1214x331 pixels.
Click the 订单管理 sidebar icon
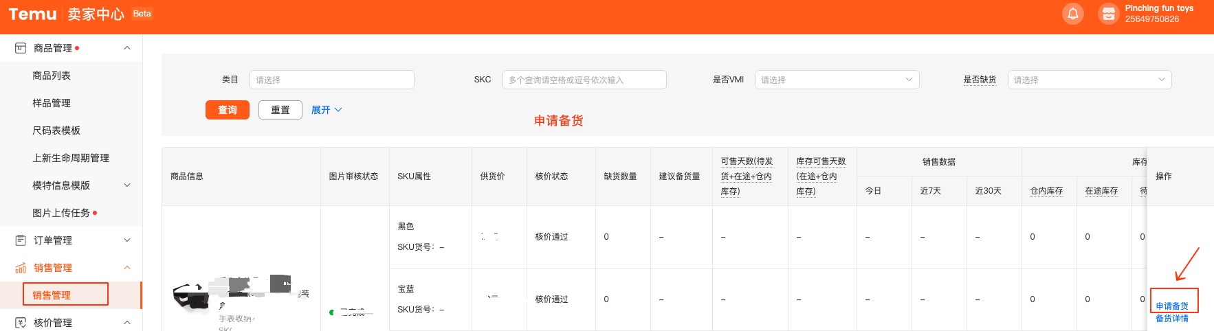(21, 240)
